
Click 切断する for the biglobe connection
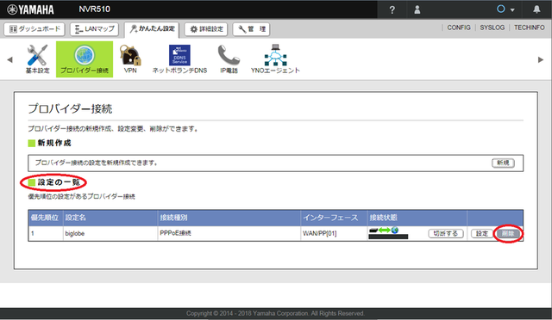(x=446, y=234)
